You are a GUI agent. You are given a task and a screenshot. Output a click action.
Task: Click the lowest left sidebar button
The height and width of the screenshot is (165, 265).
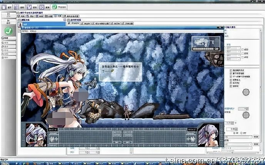pyautogui.click(x=8, y=57)
